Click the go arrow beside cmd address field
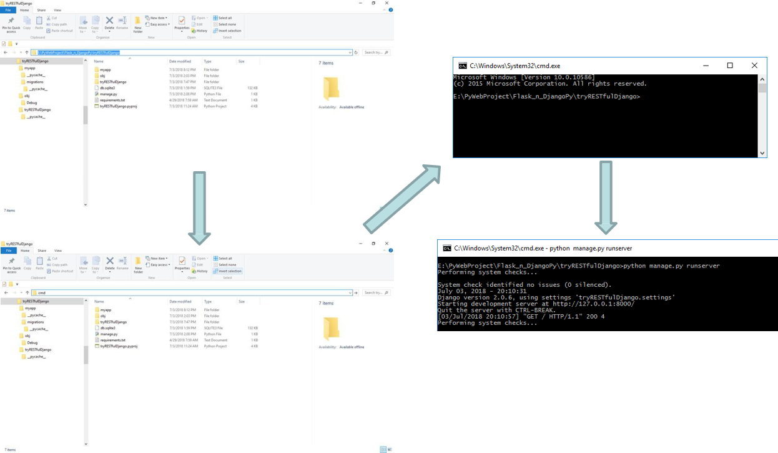 click(357, 292)
